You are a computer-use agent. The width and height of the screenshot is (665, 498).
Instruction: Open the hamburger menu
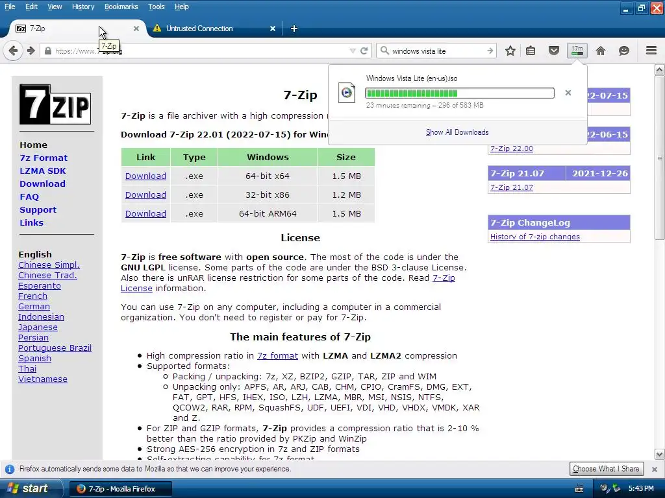(x=651, y=51)
